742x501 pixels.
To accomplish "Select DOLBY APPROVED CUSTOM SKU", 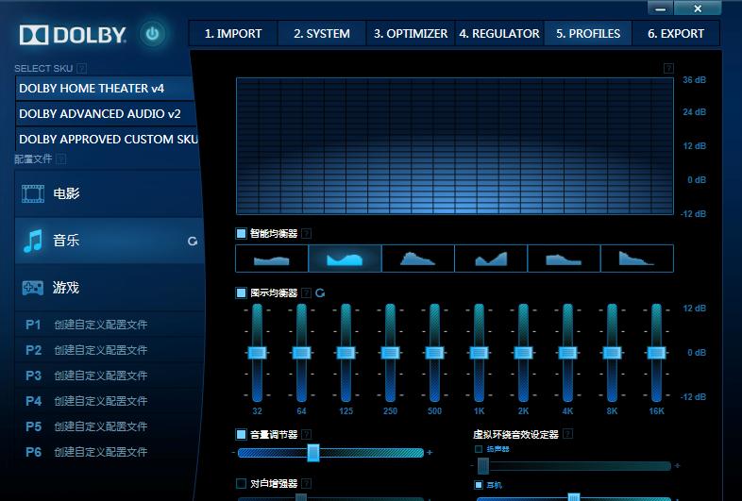I will point(107,139).
